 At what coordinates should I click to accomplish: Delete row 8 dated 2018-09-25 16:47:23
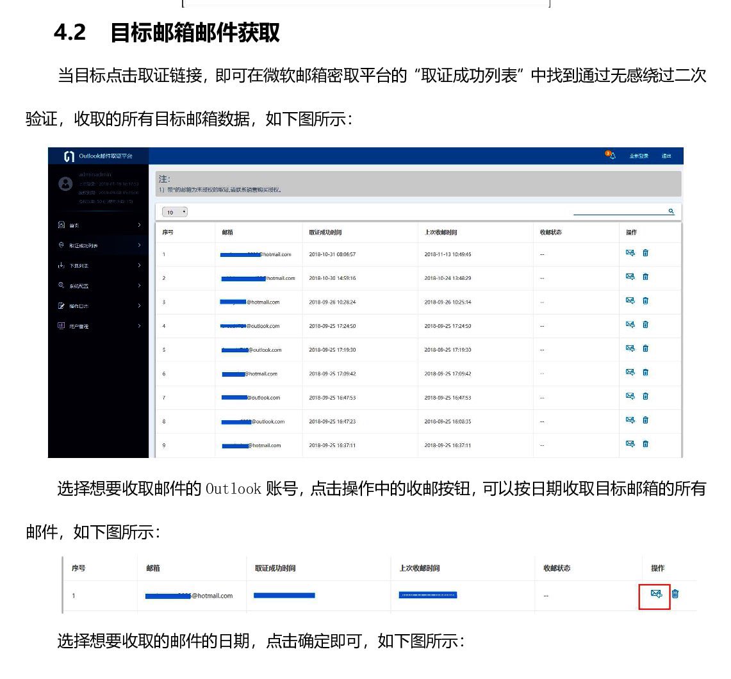[x=645, y=420]
